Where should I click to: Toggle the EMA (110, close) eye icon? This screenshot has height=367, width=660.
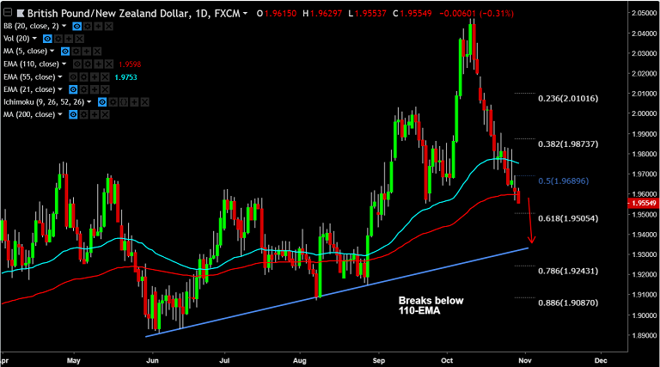click(77, 64)
